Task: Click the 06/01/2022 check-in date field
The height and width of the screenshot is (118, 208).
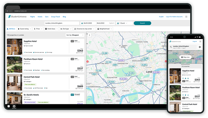Action: coord(88,23)
